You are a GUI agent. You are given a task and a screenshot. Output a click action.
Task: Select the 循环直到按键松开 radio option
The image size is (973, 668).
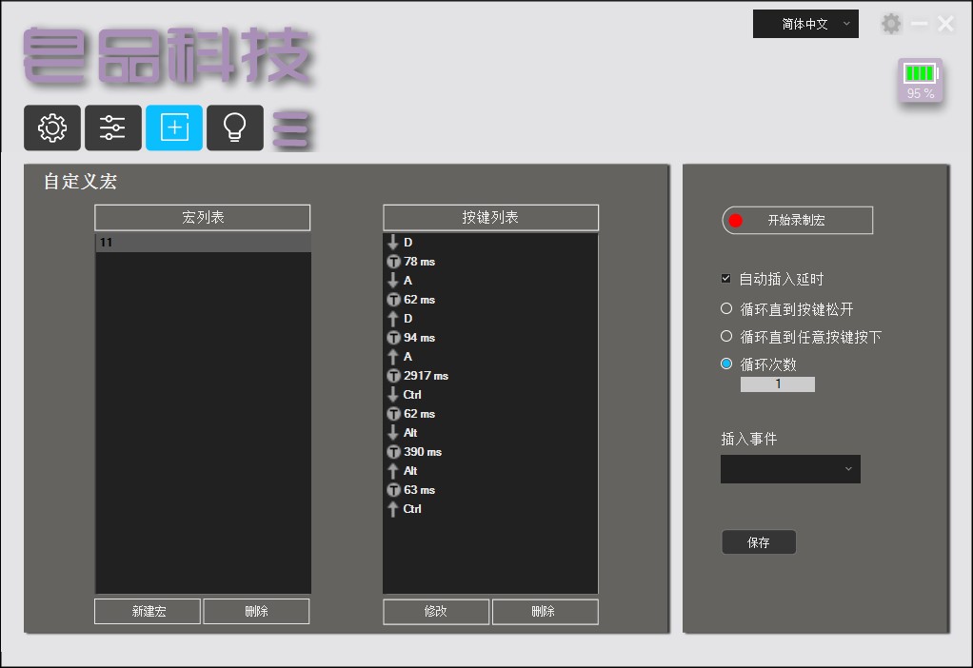[x=725, y=307]
